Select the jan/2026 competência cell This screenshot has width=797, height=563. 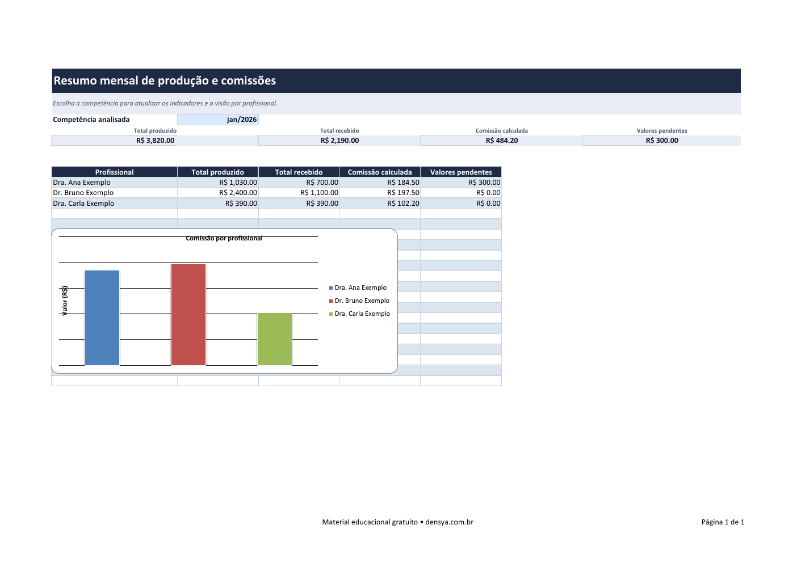(217, 120)
